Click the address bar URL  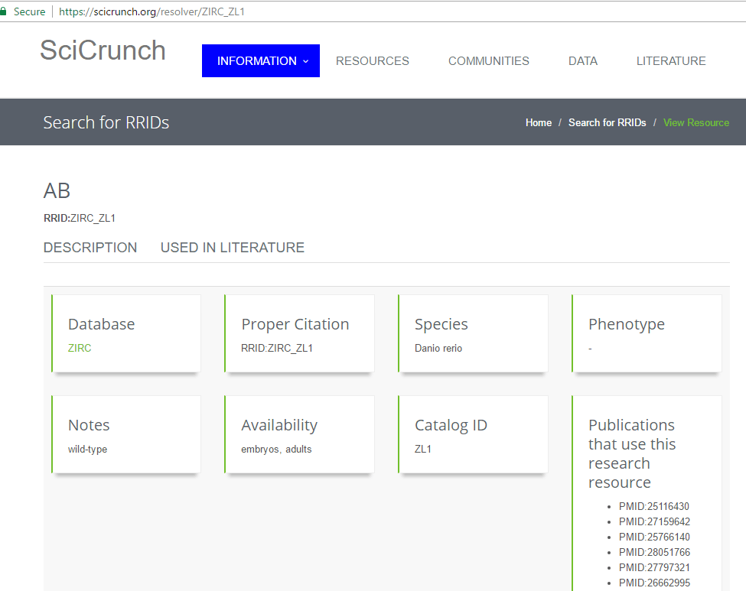point(151,11)
